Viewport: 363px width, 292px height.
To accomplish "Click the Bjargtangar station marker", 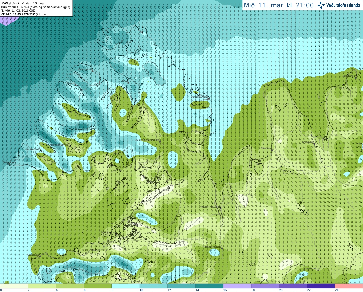I will click(x=9, y=164).
